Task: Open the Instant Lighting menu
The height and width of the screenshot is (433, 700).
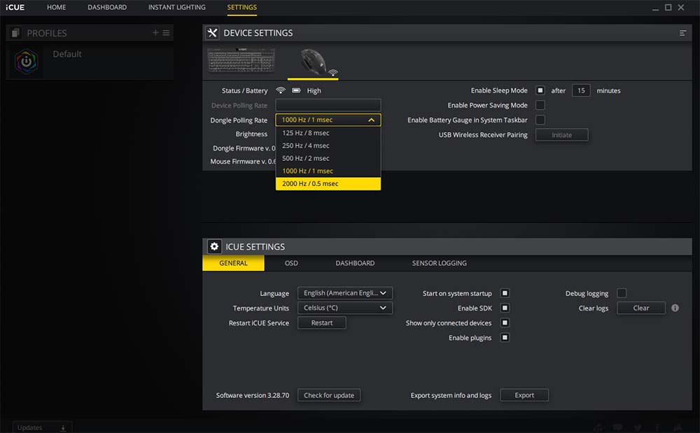Action: pyautogui.click(x=176, y=7)
